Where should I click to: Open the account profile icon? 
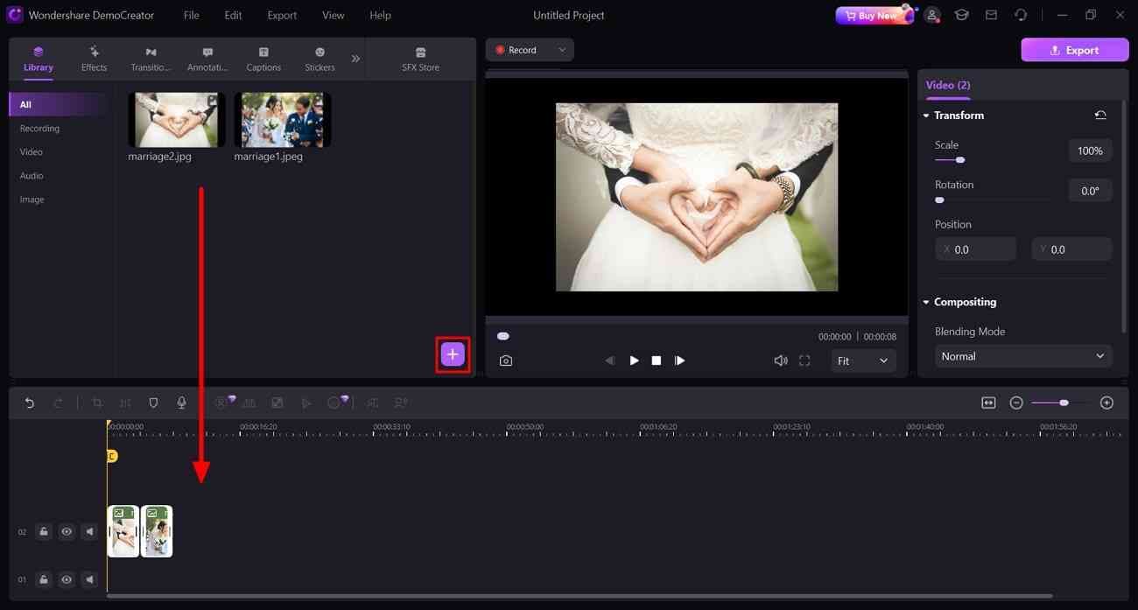tap(932, 15)
